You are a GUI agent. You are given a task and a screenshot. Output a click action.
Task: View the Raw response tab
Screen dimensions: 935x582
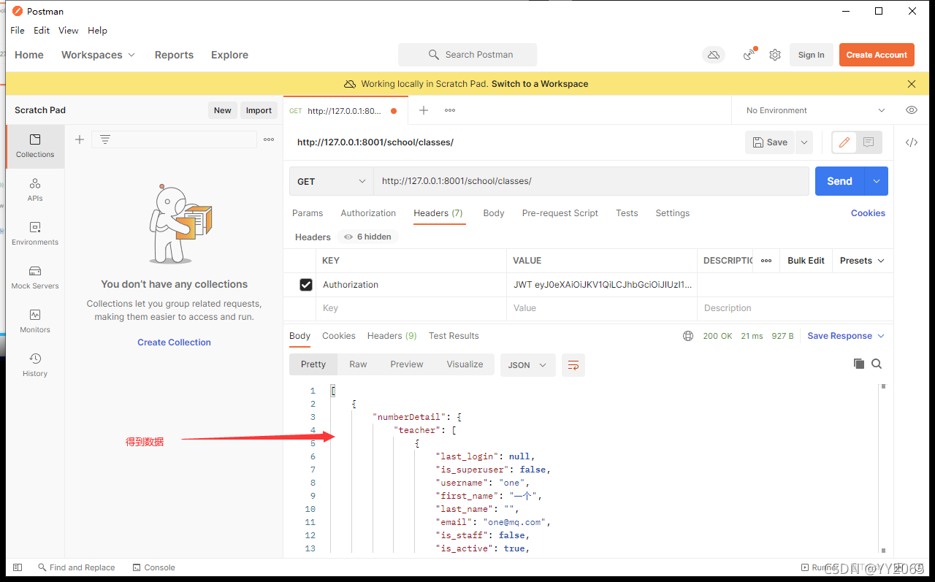point(358,364)
